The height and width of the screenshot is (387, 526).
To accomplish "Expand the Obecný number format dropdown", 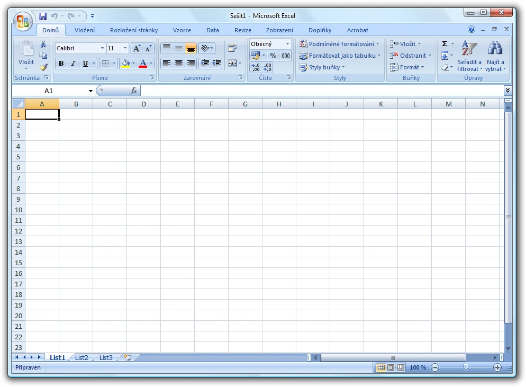I will point(287,44).
